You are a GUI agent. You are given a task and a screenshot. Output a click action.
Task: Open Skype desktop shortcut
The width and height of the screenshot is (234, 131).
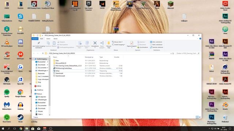(x=20, y=17)
